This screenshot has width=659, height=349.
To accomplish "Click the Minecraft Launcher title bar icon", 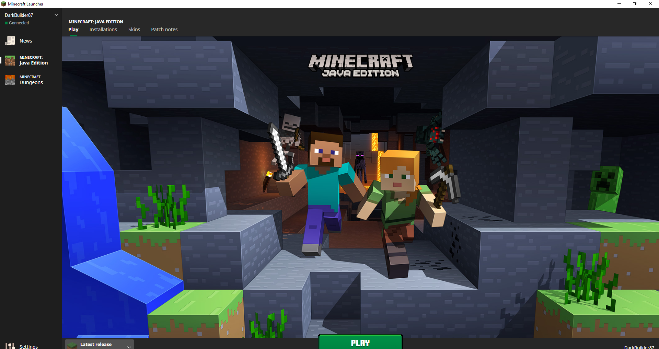I will pos(3,4).
